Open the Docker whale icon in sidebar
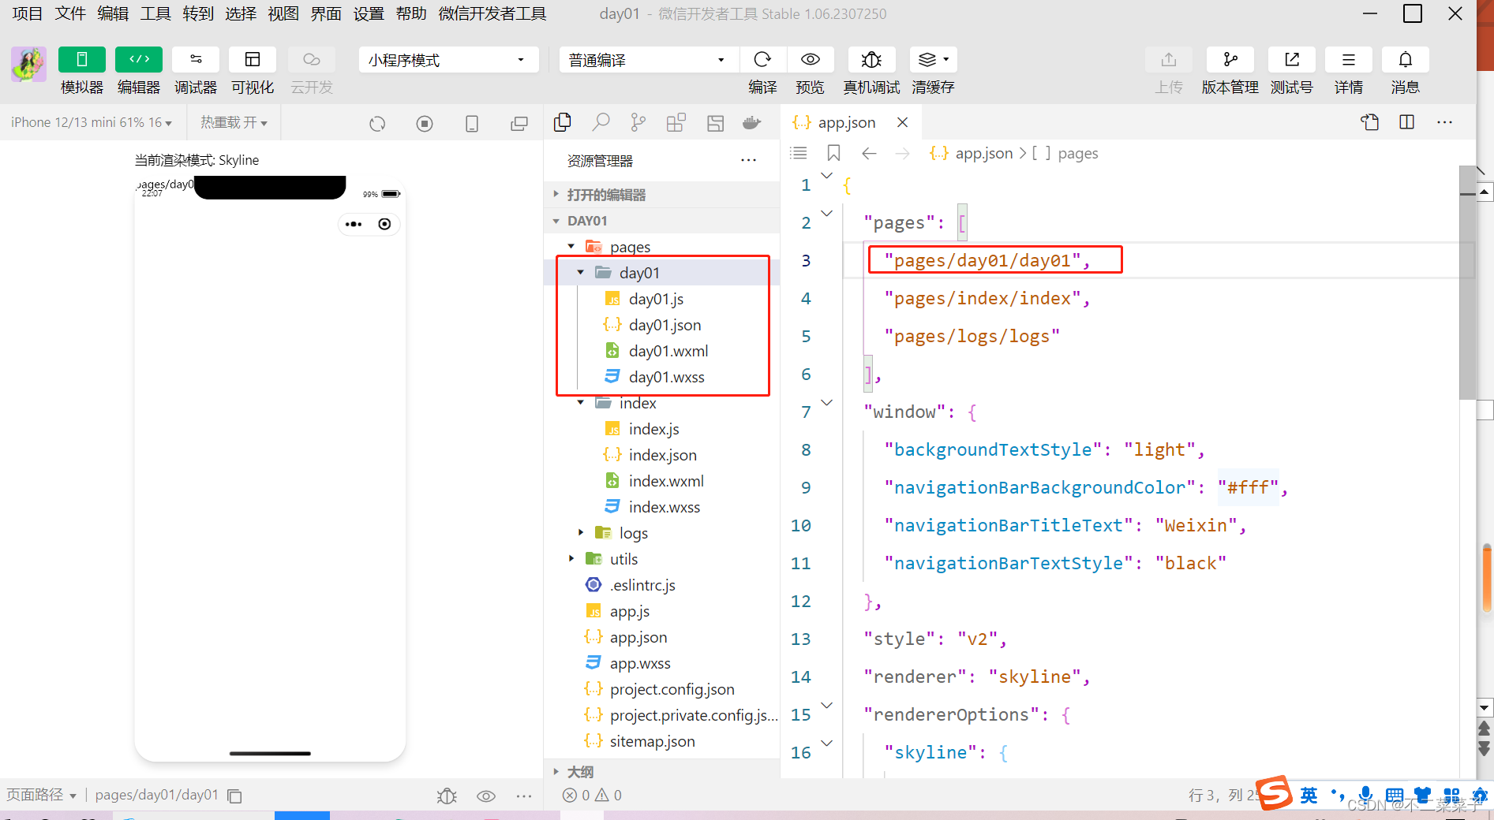1494x820 pixels. 752,122
